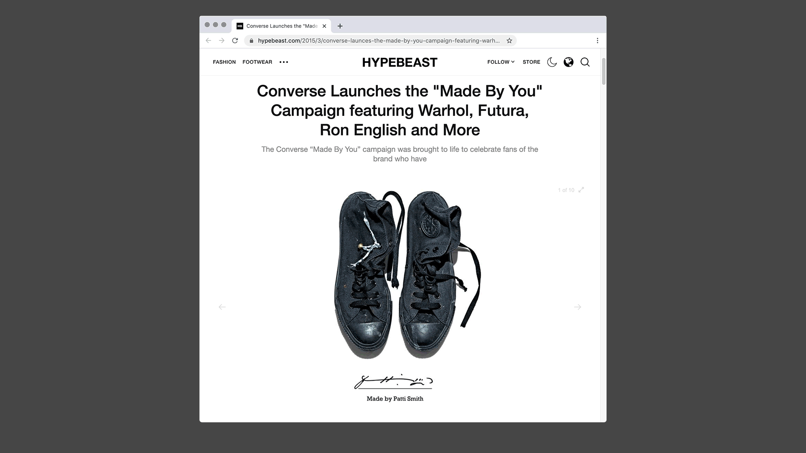Viewport: 806px width, 453px height.
Task: Open the FOOTWEAR section
Action: 257,62
